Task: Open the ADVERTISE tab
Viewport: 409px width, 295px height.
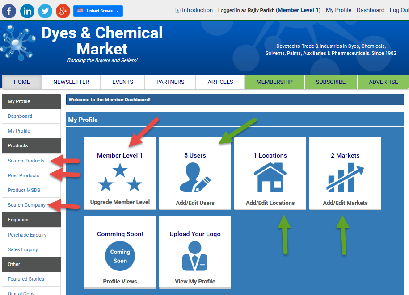Action: pos(383,82)
